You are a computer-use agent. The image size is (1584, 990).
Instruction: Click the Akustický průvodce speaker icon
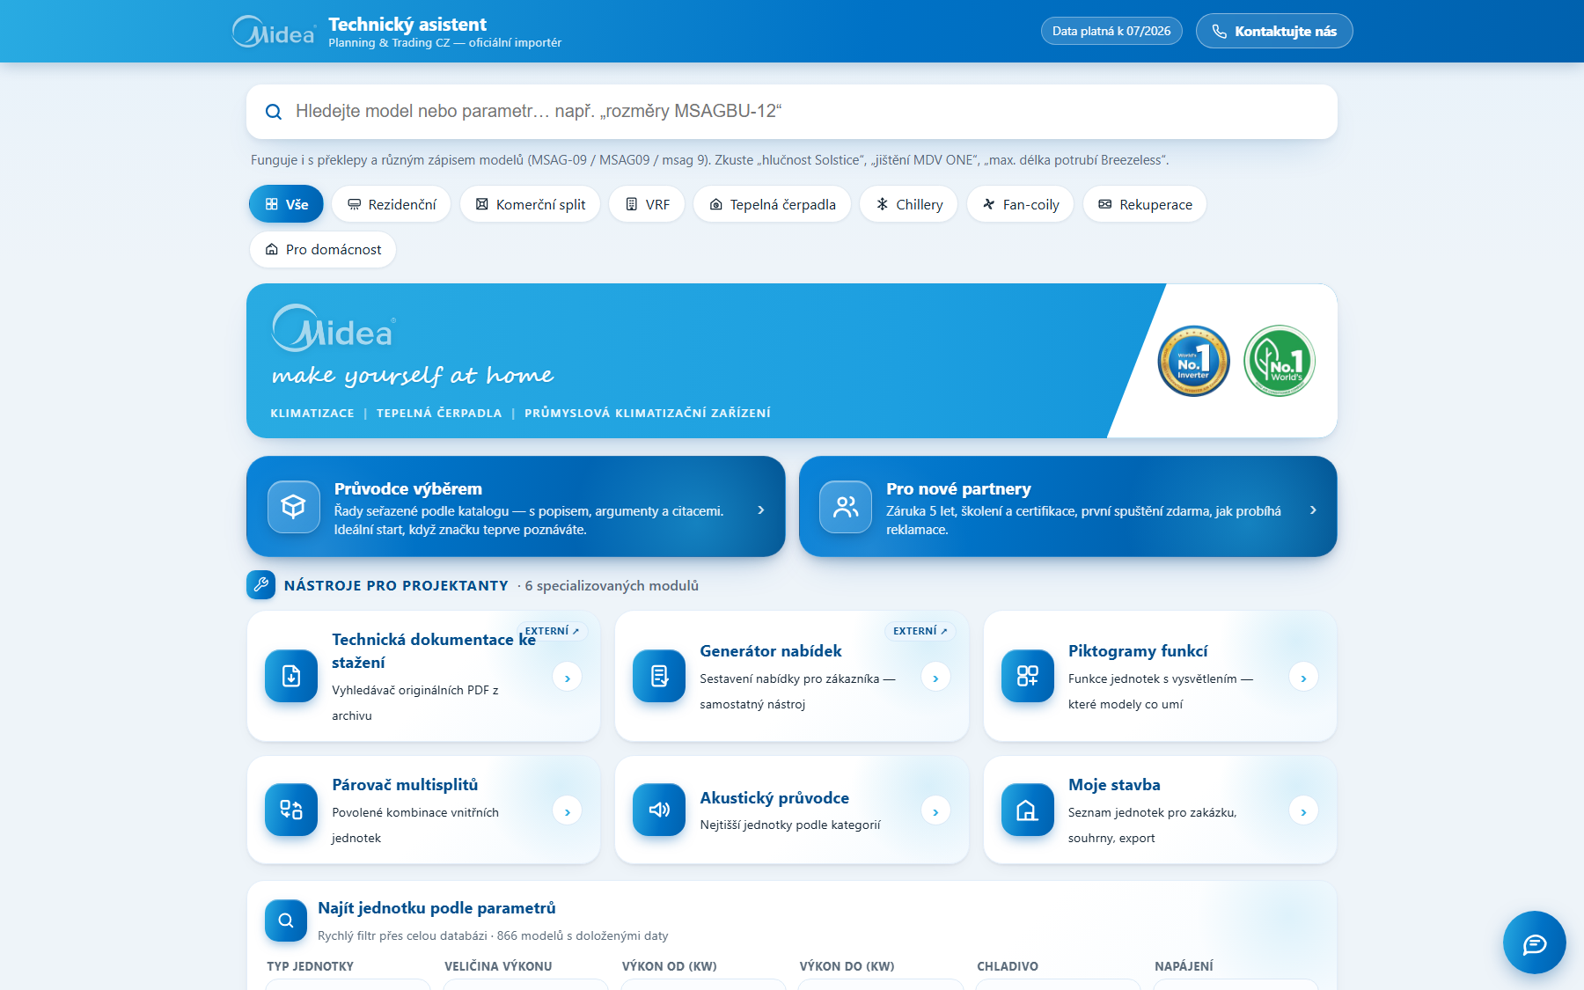point(659,810)
